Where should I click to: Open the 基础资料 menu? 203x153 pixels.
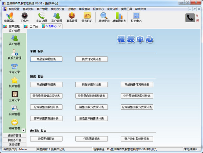[x=28, y=9]
